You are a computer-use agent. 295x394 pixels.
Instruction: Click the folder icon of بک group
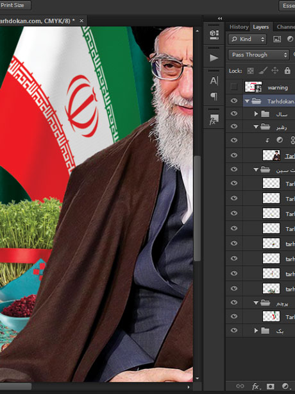tap(265, 330)
